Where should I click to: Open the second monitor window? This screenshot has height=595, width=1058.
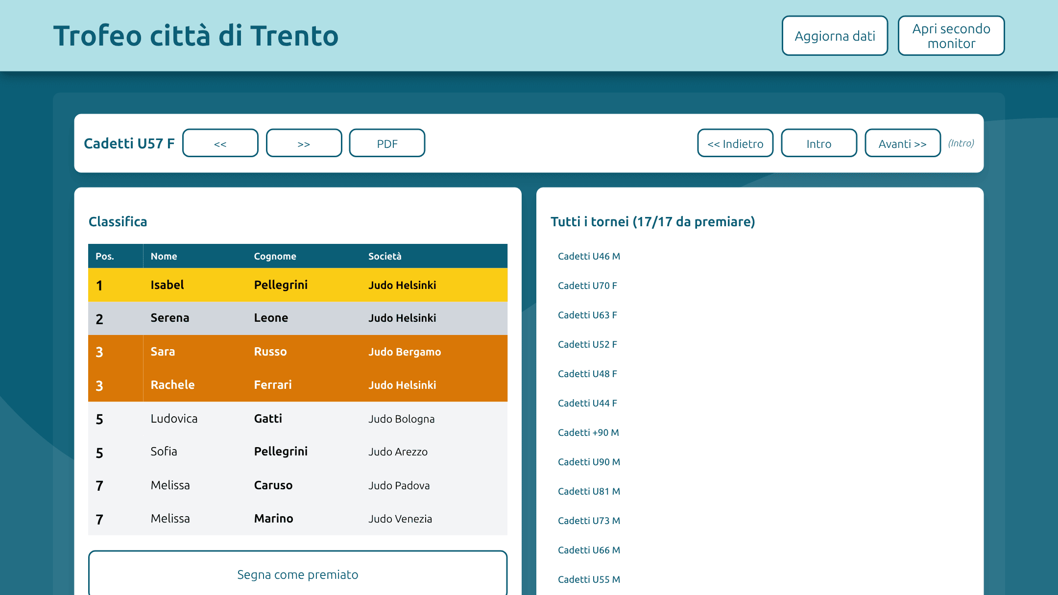pos(951,36)
